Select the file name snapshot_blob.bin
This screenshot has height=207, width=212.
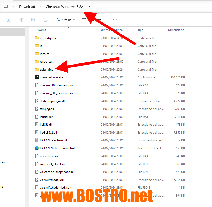point(52,164)
